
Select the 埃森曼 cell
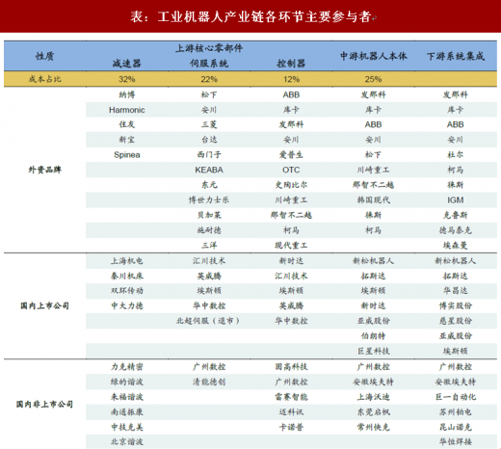pyautogui.click(x=456, y=246)
